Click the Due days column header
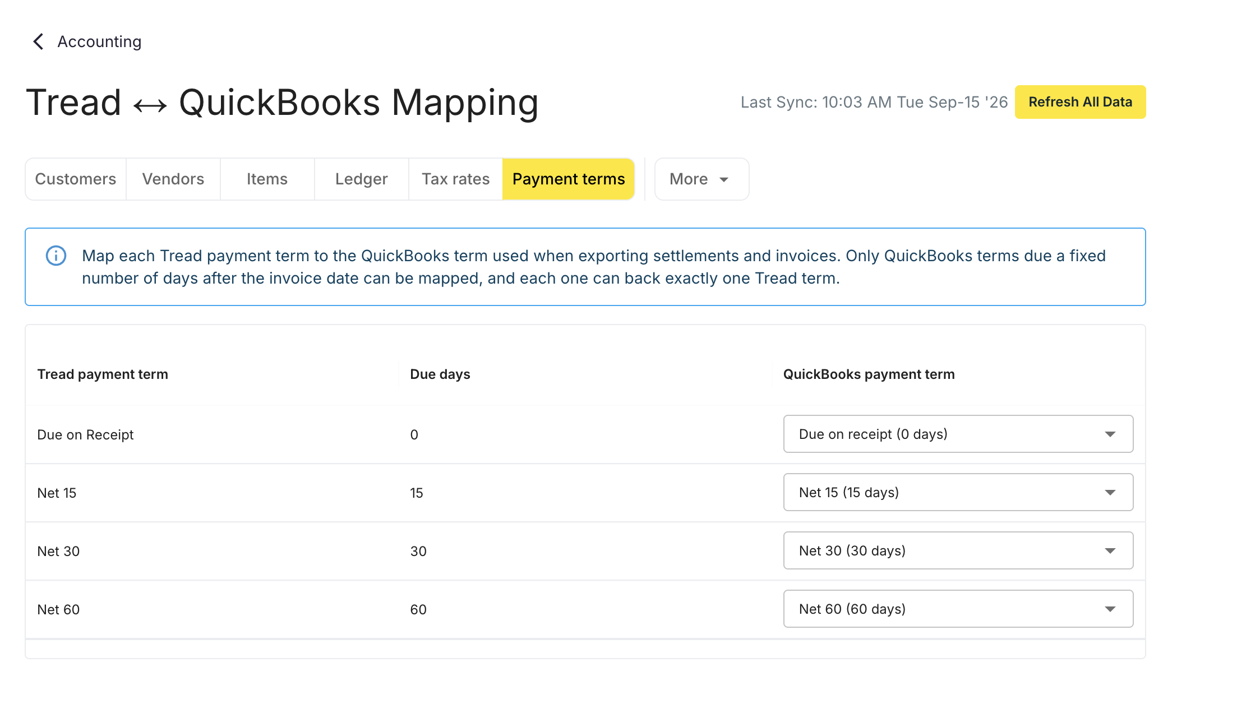Viewport: 1237px width, 704px height. [440, 374]
